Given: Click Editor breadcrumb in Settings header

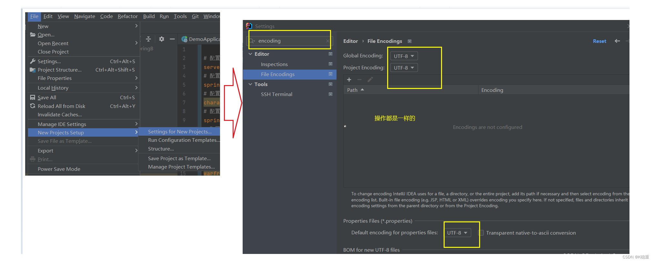Looking at the screenshot, I should (x=350, y=41).
